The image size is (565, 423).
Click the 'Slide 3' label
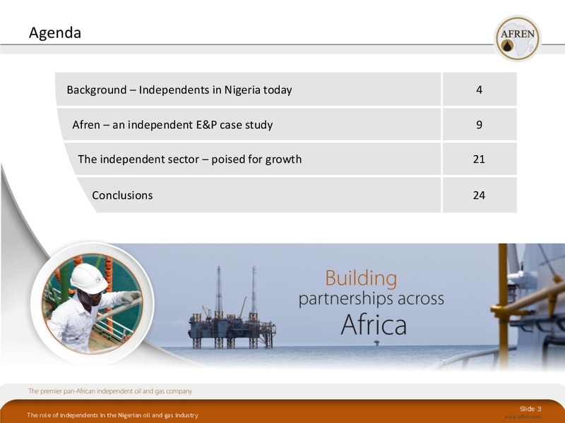click(x=530, y=409)
